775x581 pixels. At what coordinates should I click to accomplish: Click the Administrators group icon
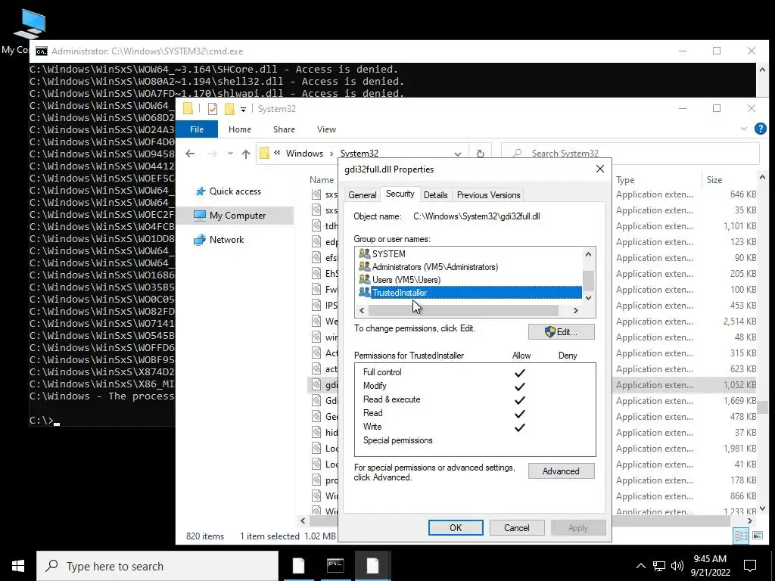364,267
